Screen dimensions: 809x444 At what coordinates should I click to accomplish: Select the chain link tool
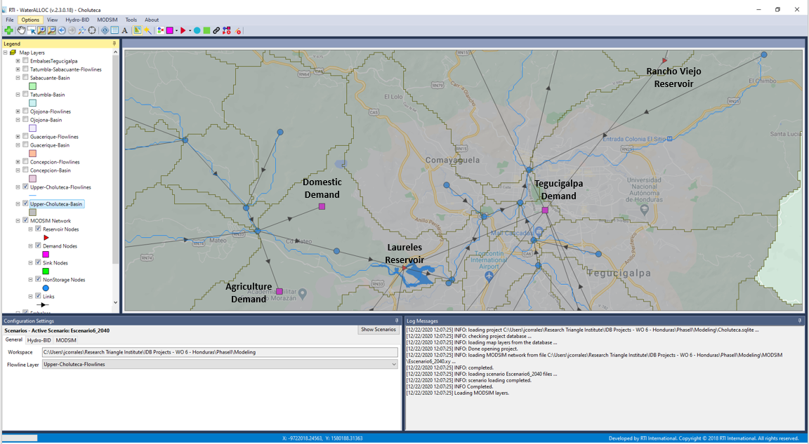216,30
